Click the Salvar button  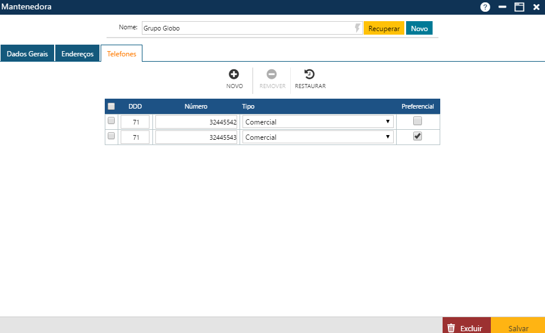tap(518, 328)
